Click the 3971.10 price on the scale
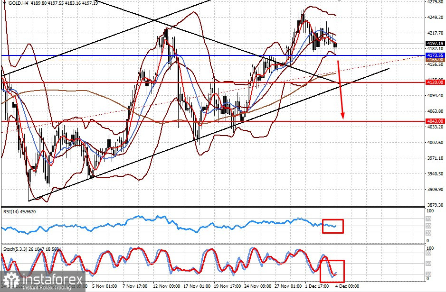446x292 pixels. (435, 158)
